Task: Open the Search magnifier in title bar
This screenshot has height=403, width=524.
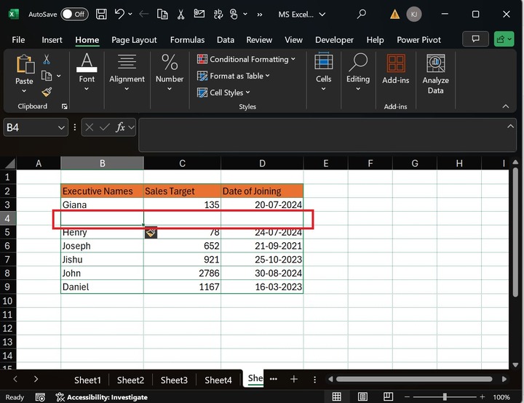Action: tap(362, 14)
